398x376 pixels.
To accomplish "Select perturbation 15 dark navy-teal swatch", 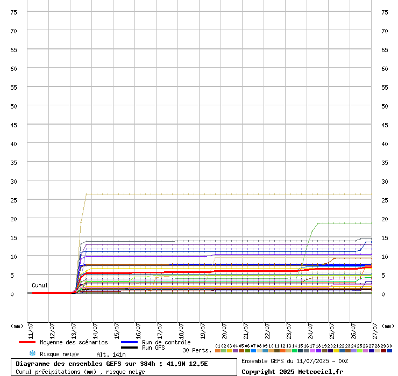I will [301, 351].
